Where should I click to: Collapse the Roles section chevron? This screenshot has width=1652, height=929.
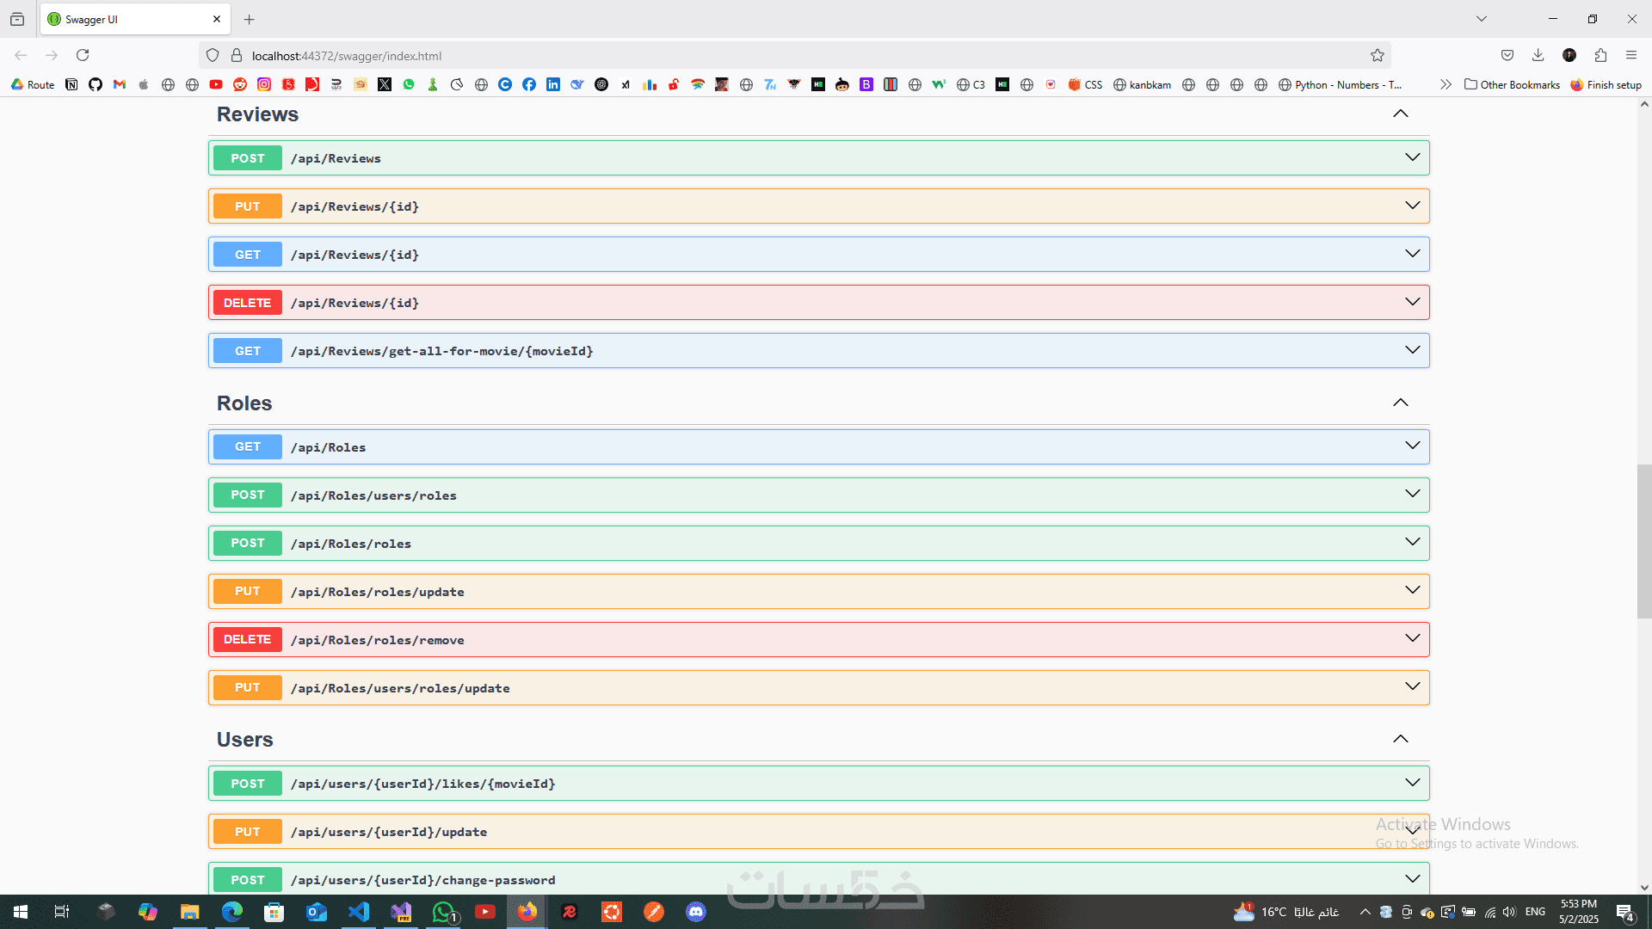click(1401, 403)
